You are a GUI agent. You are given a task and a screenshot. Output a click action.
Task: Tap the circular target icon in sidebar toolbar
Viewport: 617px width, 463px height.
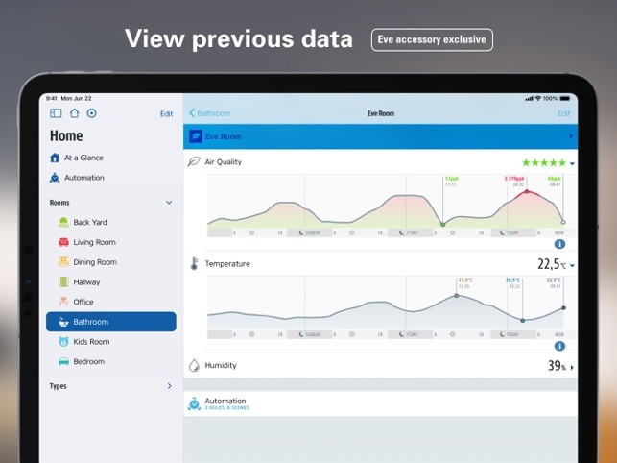[x=92, y=113]
